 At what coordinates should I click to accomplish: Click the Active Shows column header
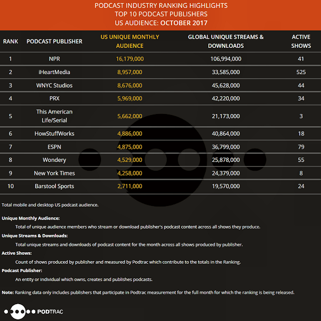pos(301,42)
